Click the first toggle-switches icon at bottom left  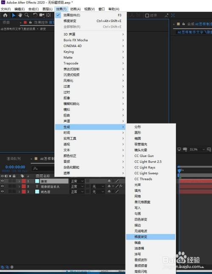(x=3, y=267)
